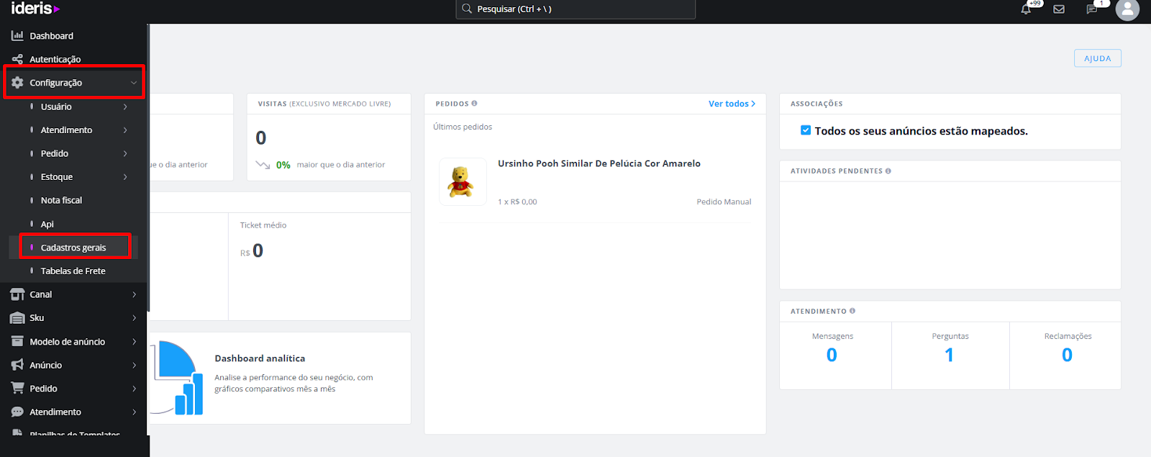This screenshot has height=457, width=1151.
Task: Click the Configuração gear icon
Action: [x=17, y=83]
